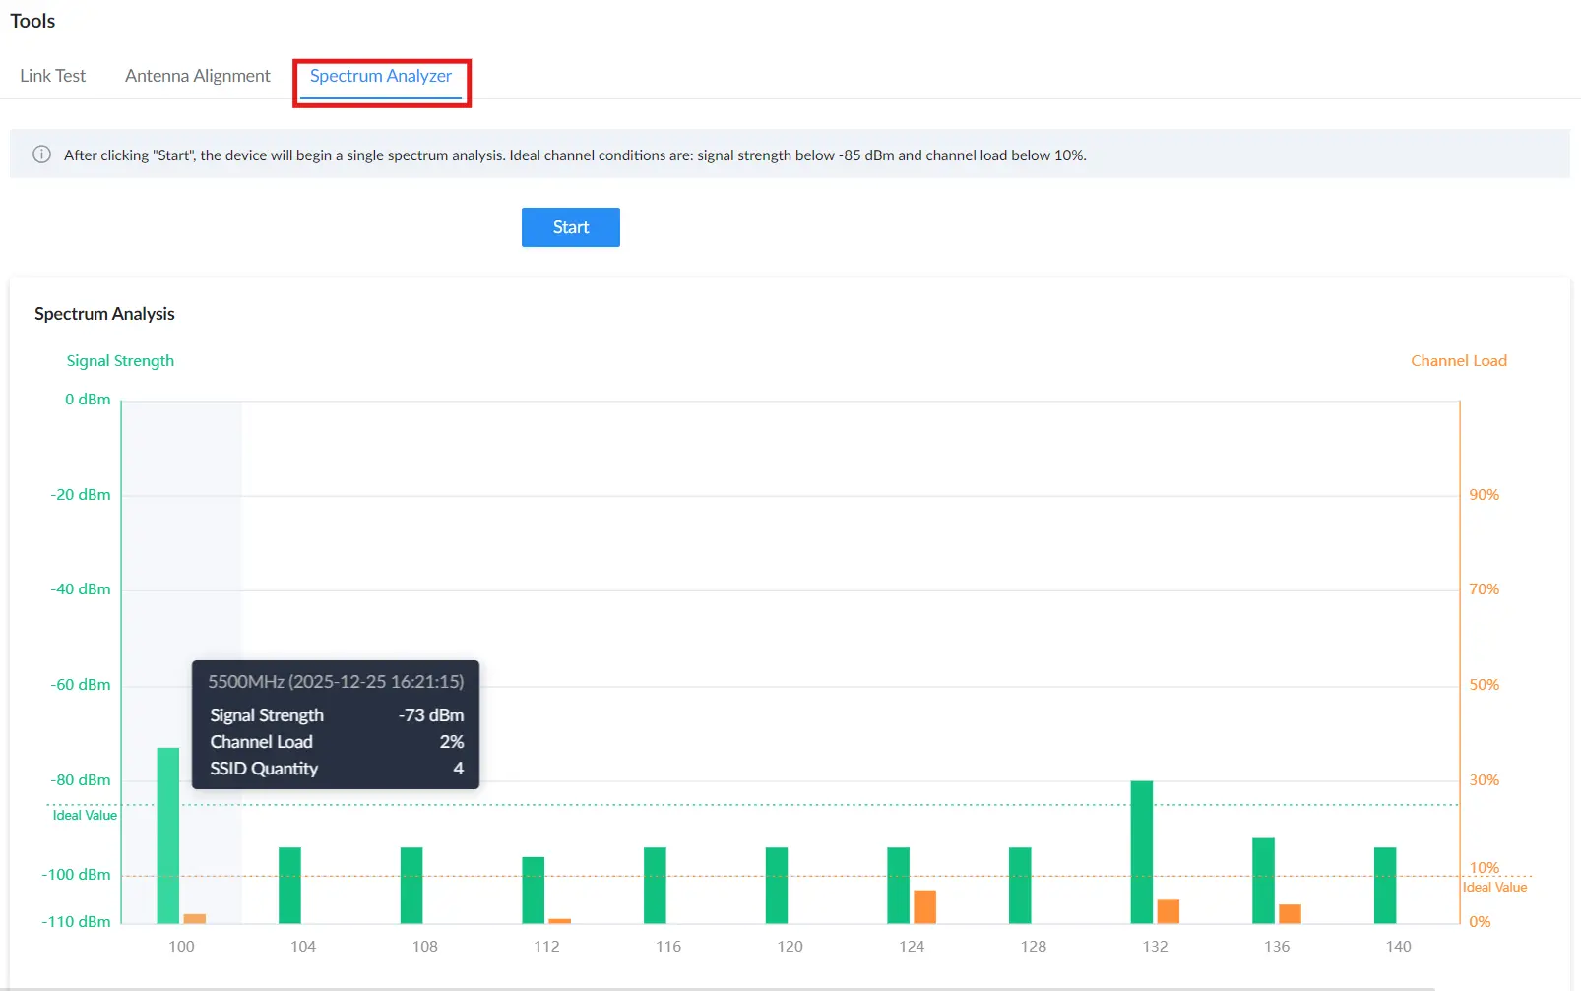Screen dimensions: 1581x991
Task: Click the green signal bar for channel 128
Action: [1020, 886]
